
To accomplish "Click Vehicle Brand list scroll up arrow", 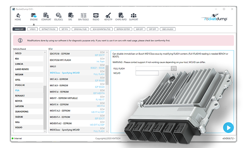I will [45, 52].
